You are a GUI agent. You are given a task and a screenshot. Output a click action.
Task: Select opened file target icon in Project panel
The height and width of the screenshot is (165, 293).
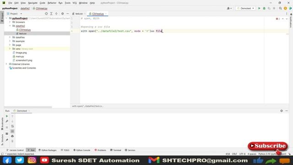(46, 14)
